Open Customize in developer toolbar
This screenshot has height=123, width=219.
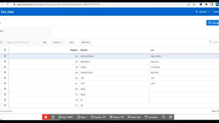151,117
